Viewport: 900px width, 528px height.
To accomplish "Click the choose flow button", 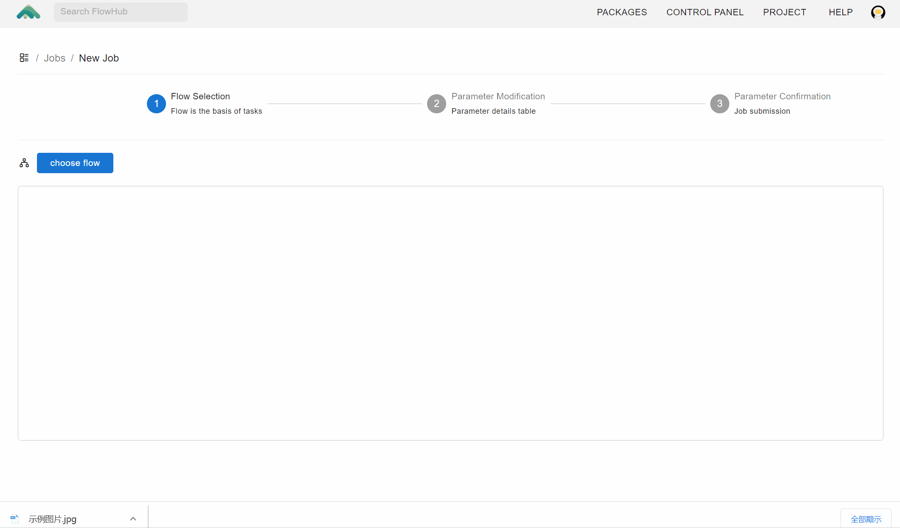I will [x=75, y=163].
